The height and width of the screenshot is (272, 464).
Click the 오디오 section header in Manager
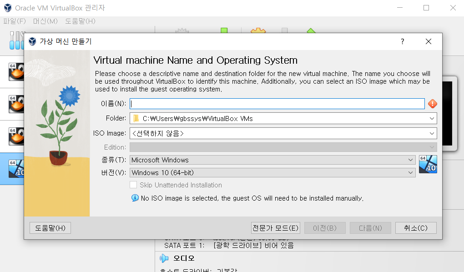point(184,258)
